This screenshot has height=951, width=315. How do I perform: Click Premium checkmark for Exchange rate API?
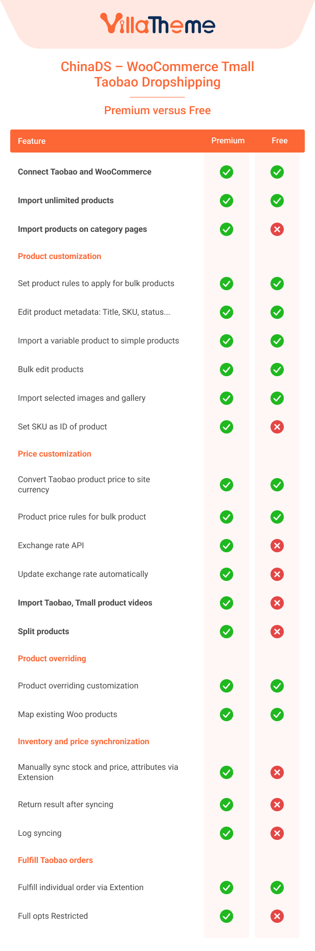[227, 546]
